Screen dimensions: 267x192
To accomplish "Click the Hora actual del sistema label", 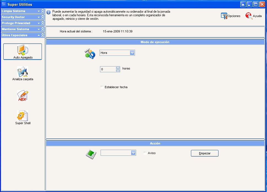I will pyautogui.click(x=76, y=31).
